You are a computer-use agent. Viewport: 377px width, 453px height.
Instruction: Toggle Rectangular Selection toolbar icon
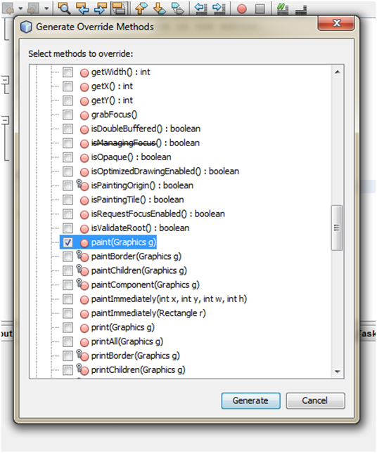click(x=119, y=8)
